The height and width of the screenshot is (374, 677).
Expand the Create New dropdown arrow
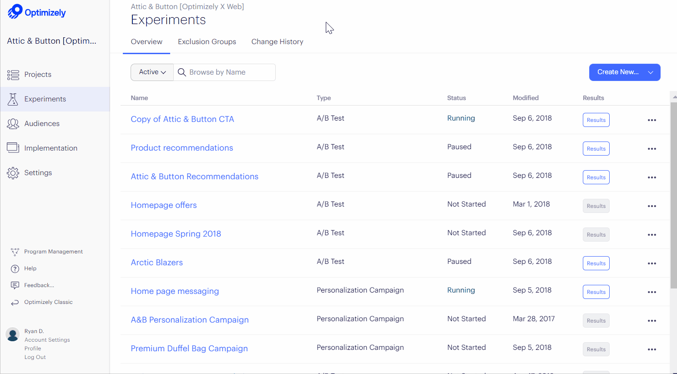(x=651, y=72)
